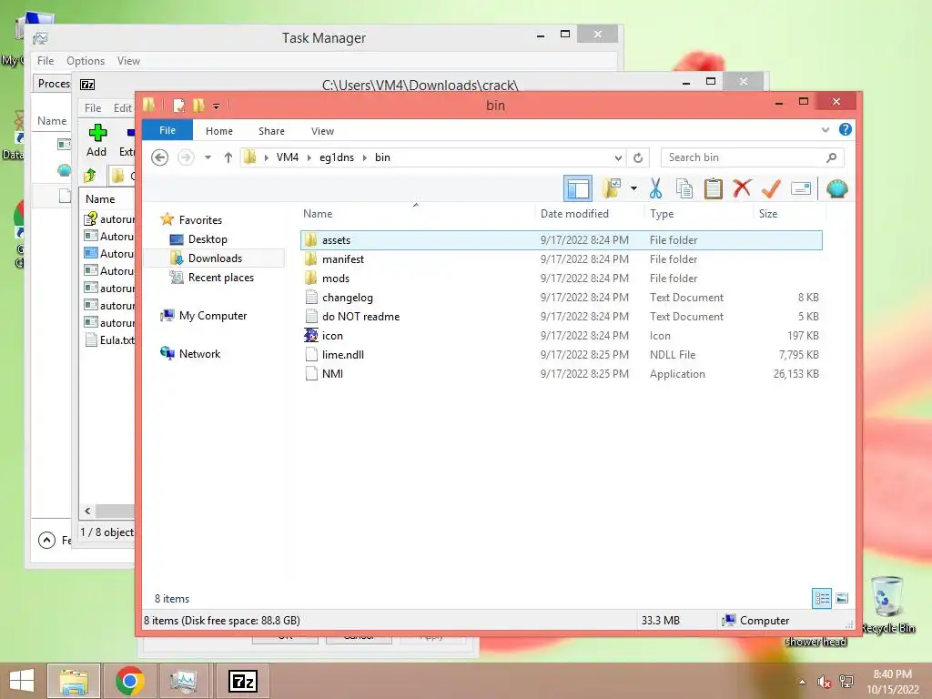
Task: Expand the folder options dropdown arrow
Action: [x=633, y=189]
